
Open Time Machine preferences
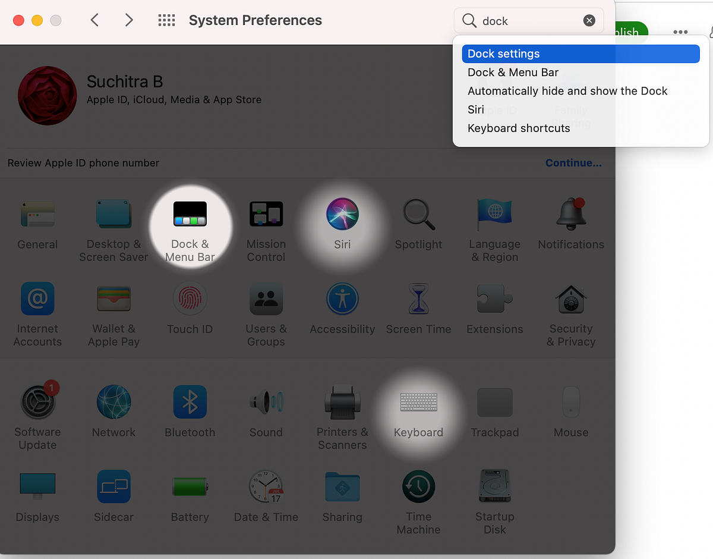[418, 503]
